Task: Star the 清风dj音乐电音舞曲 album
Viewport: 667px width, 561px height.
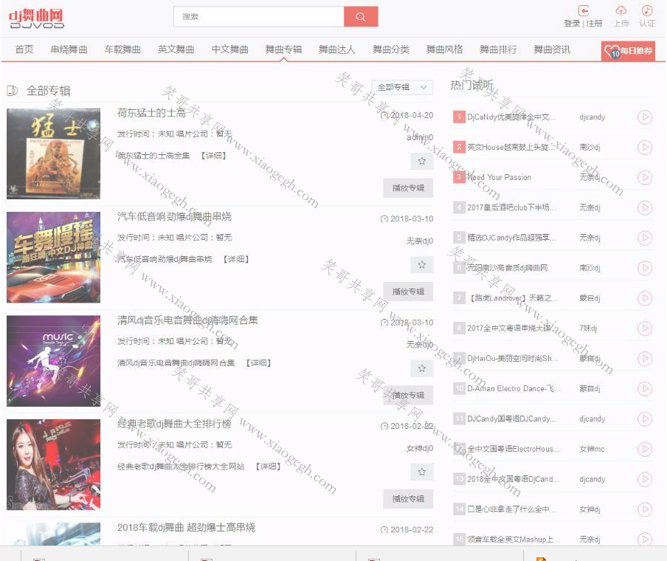Action: tap(421, 368)
